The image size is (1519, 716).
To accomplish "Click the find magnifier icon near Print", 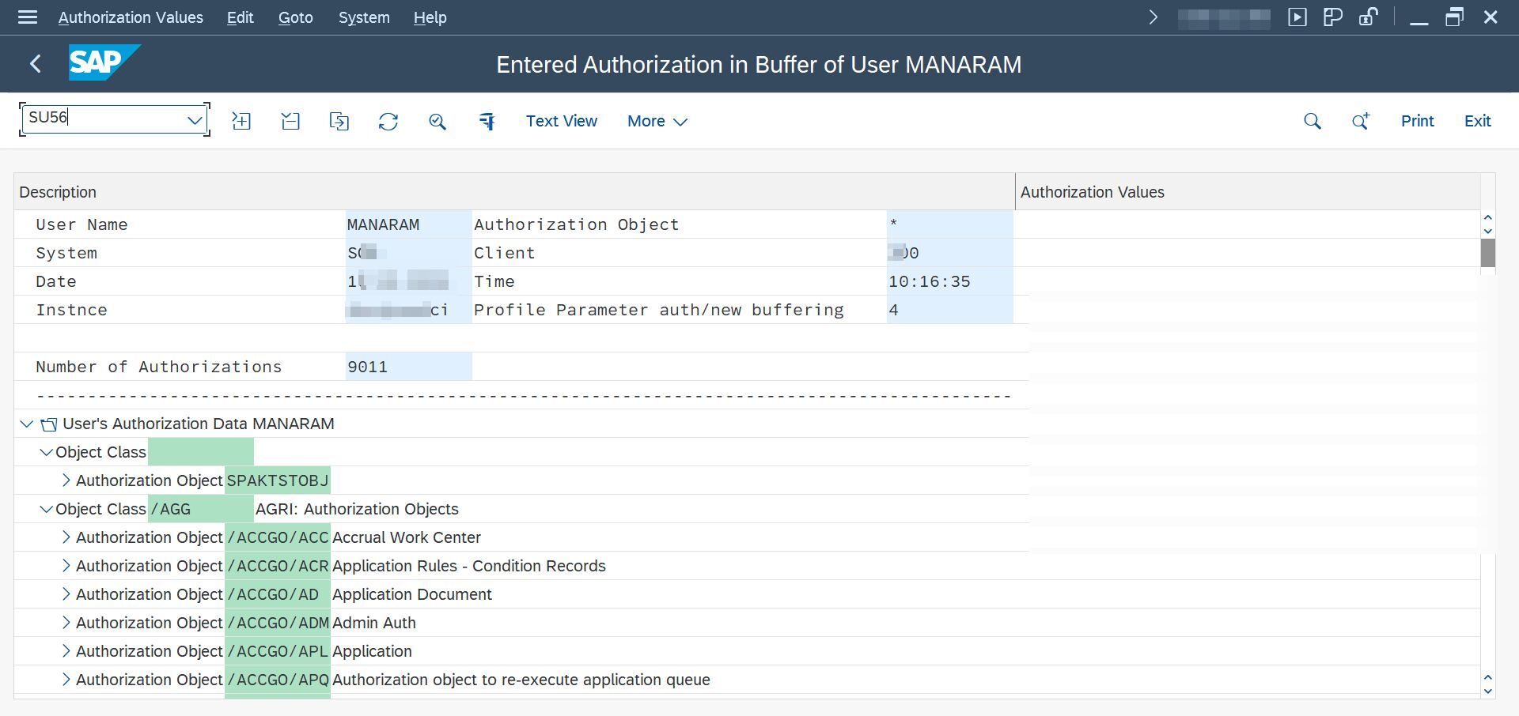I will pyautogui.click(x=1312, y=121).
